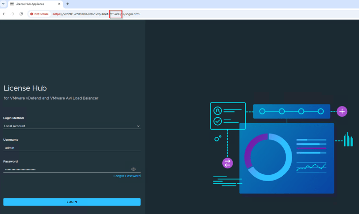Open the Login Method dropdown
Screen dimensions: 359x214
point(72,126)
